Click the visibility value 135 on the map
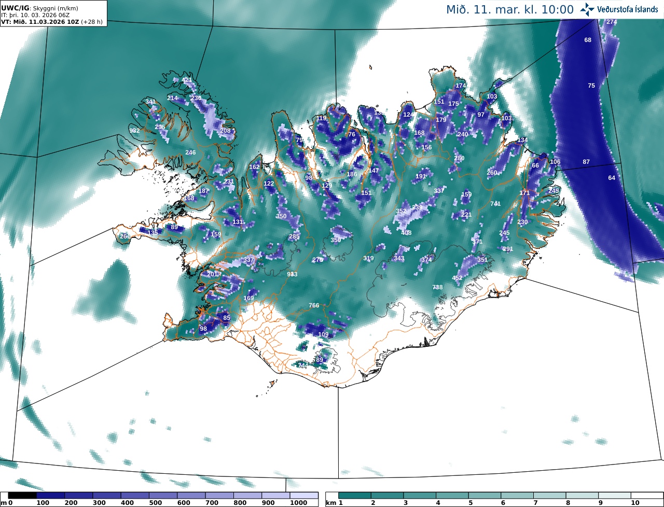 (x=153, y=233)
